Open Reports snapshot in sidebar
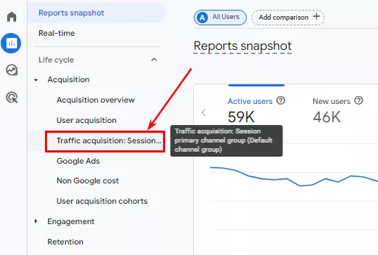378x255 pixels. point(96,13)
